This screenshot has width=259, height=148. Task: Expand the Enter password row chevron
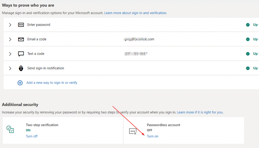click(10, 25)
